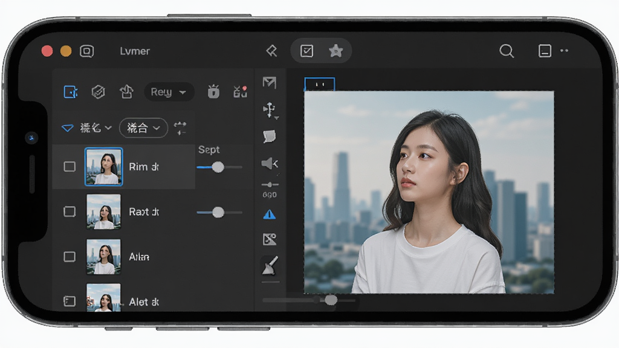Click the small slider above ago label
The width and height of the screenshot is (619, 348).
coord(270,185)
